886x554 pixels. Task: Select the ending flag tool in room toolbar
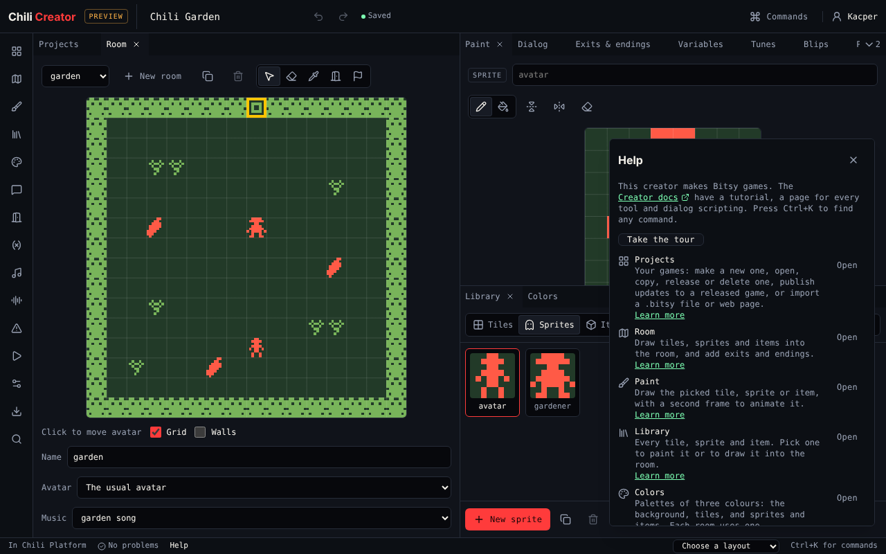pos(358,76)
